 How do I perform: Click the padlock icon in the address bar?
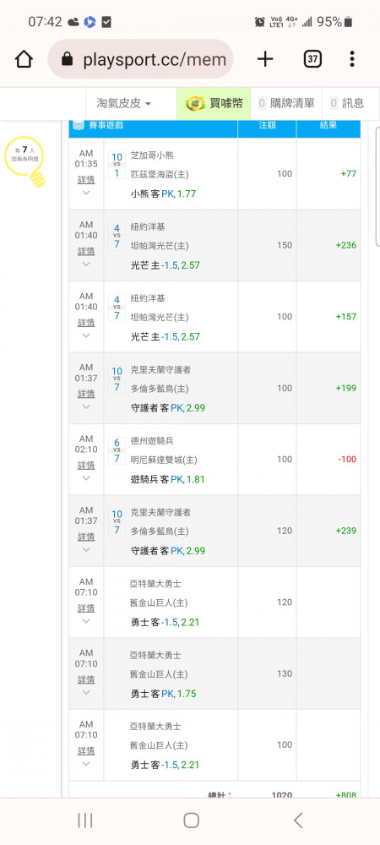[x=68, y=59]
